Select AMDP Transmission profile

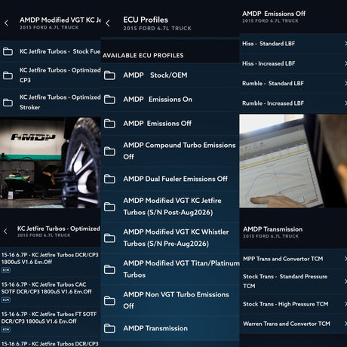coord(170,328)
